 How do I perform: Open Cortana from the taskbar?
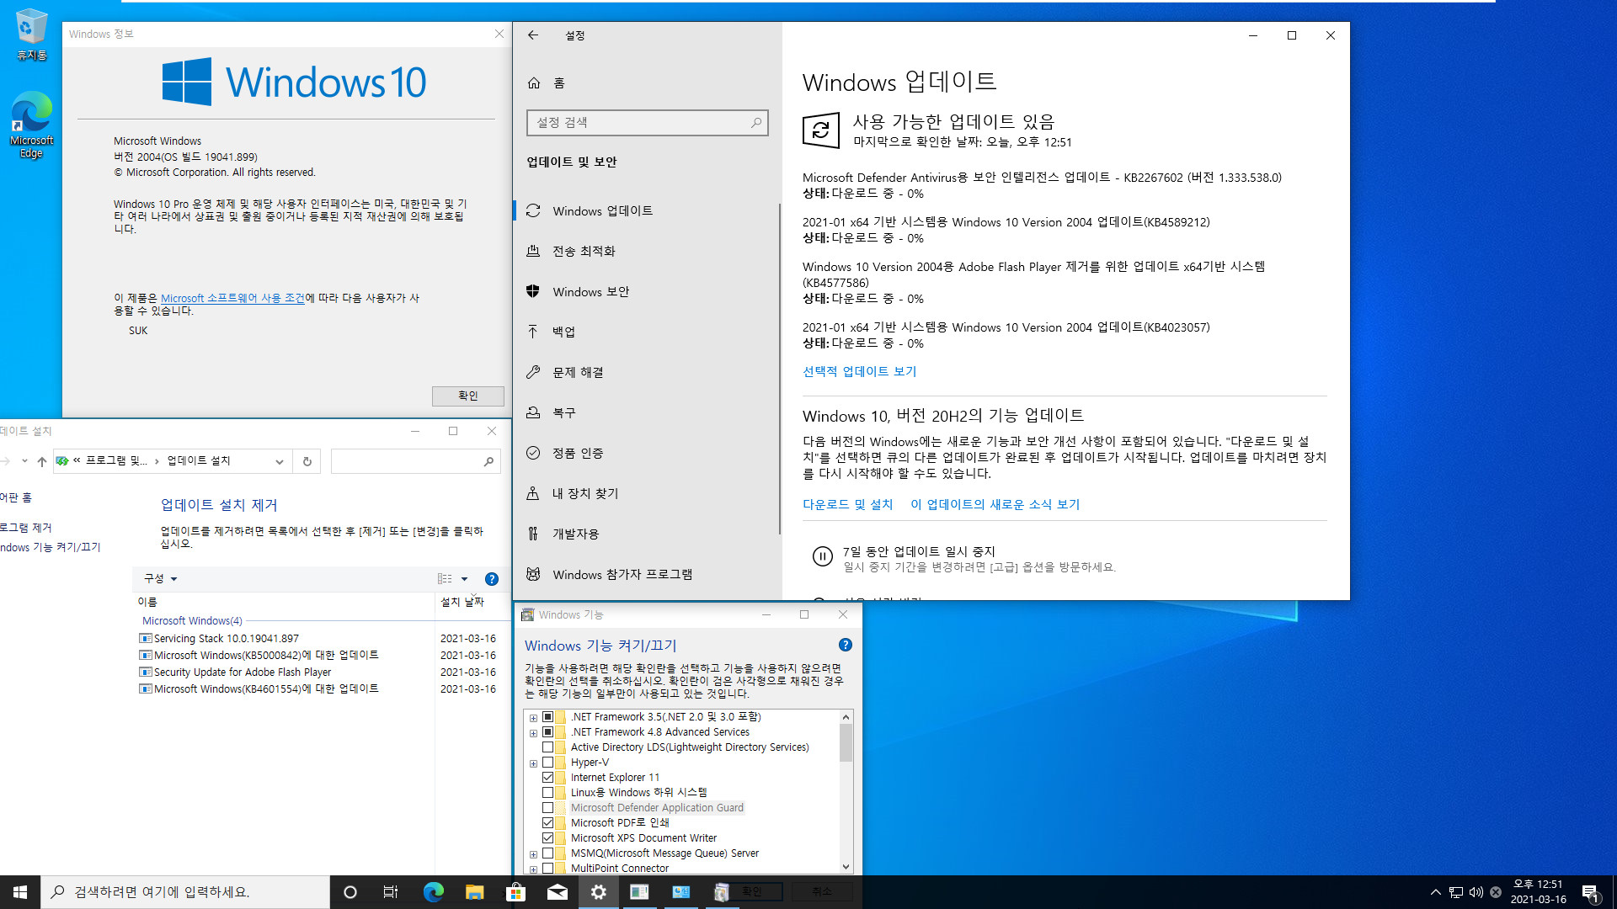[x=350, y=892]
